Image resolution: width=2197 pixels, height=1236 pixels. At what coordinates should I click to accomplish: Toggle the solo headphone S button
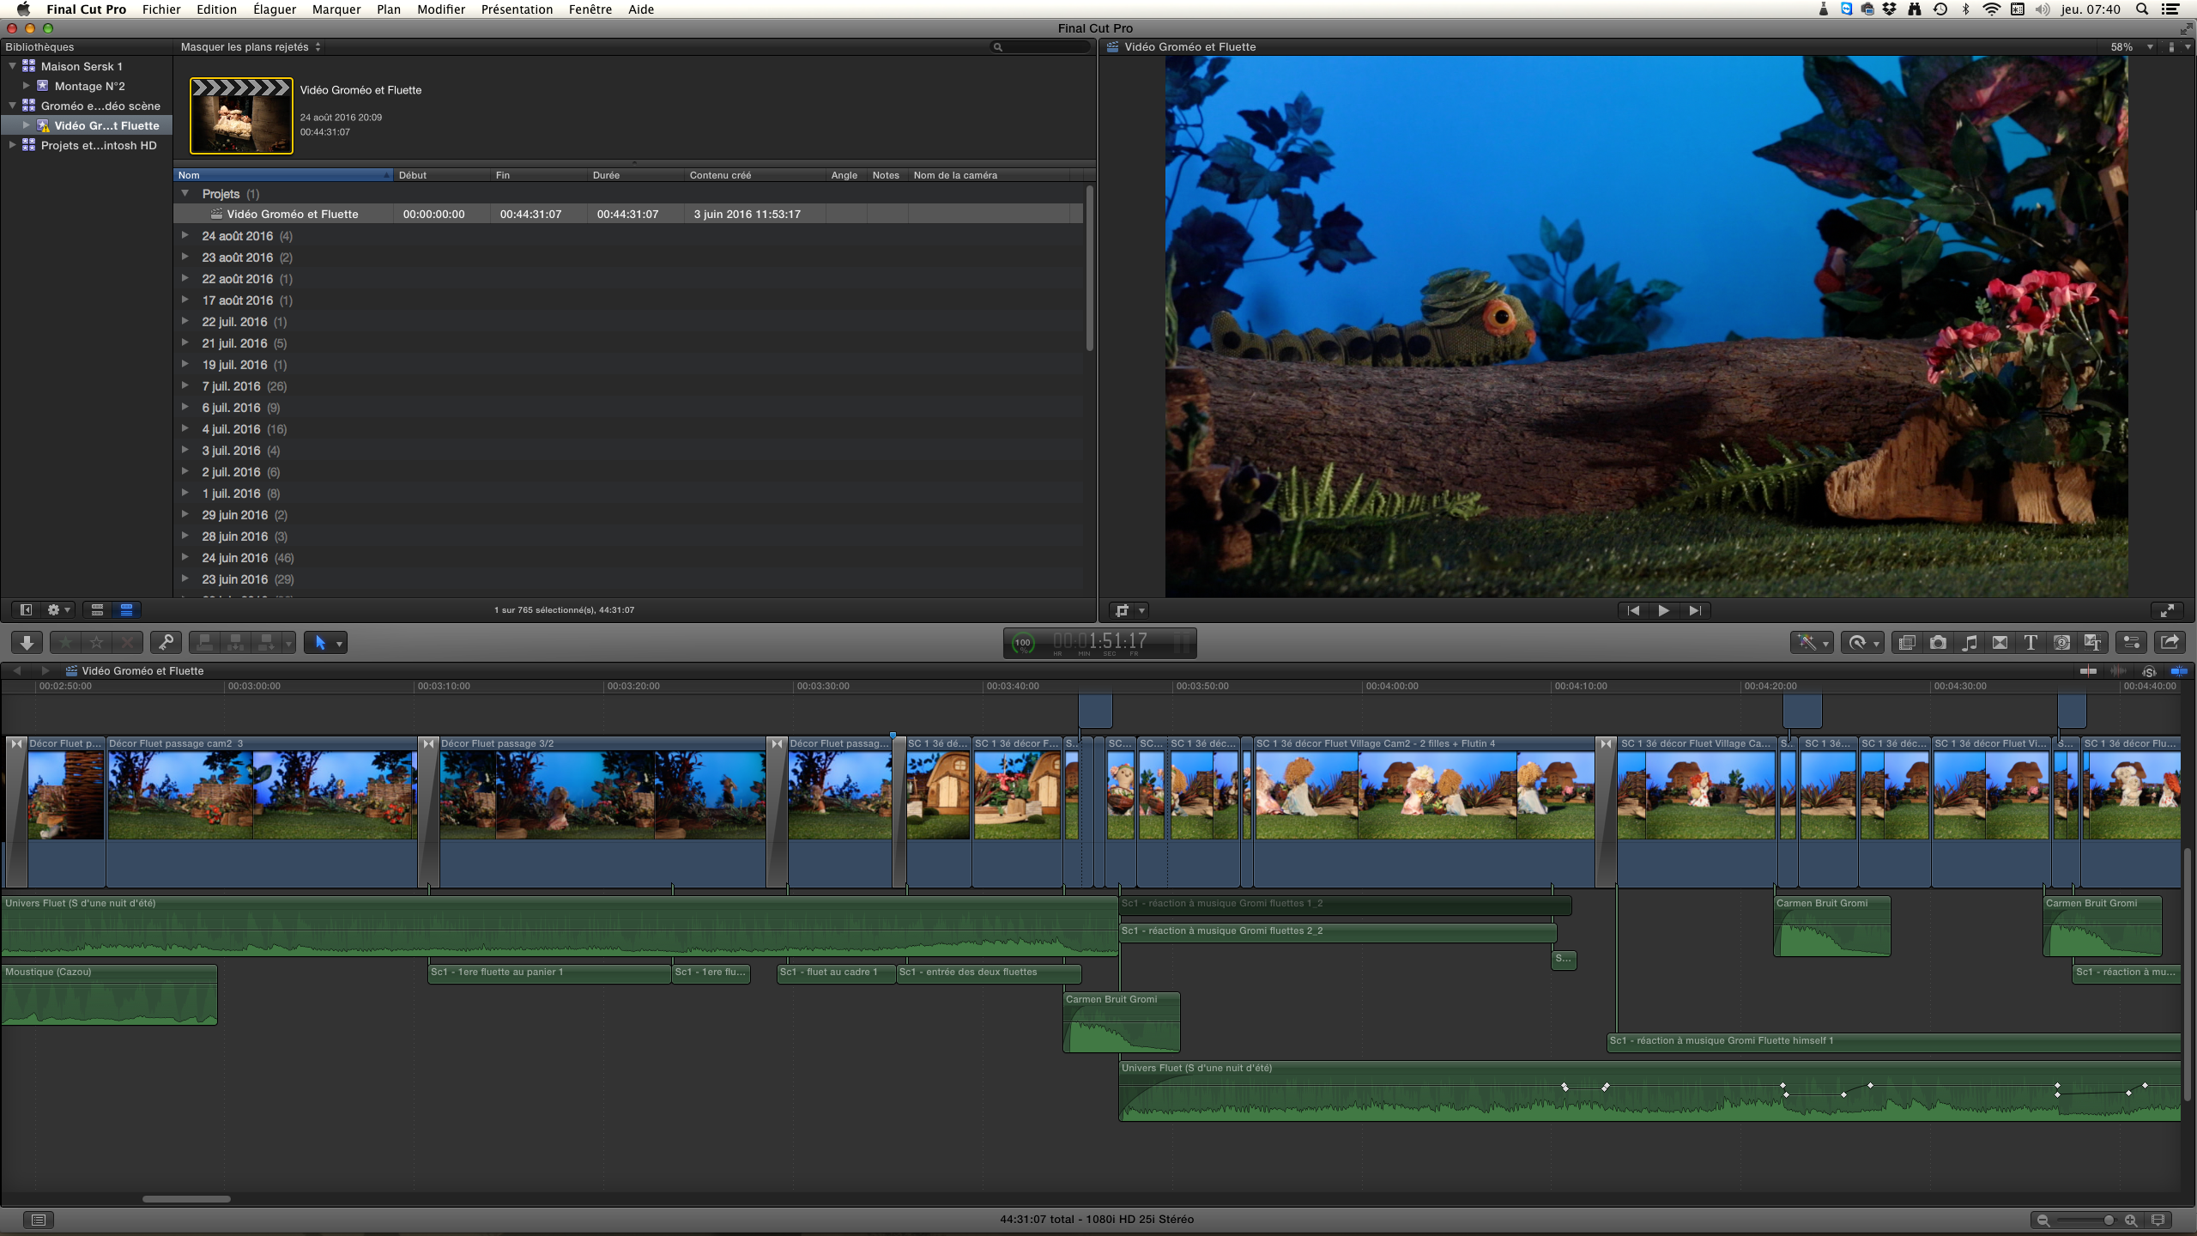2149,670
